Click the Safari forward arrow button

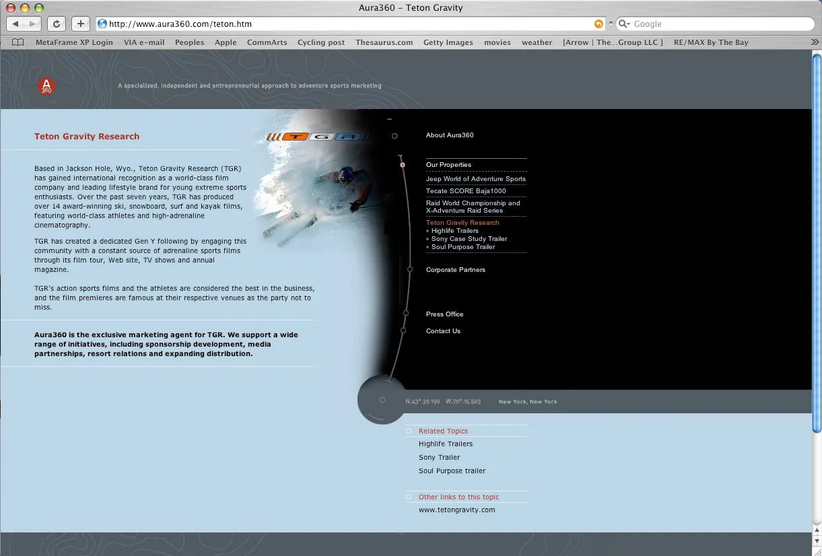(32, 24)
